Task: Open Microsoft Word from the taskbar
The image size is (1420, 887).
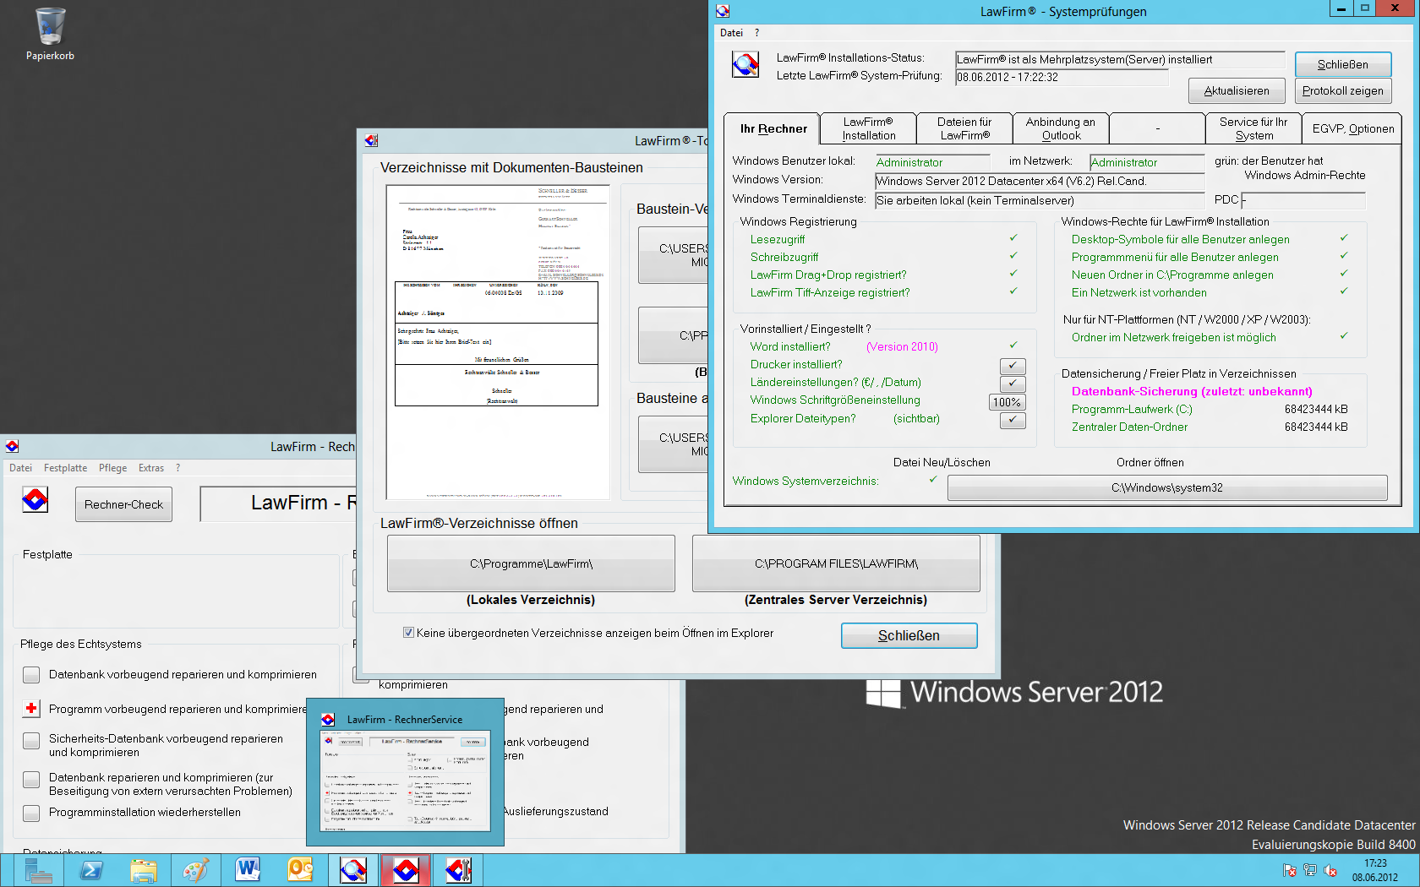Action: pos(248,870)
